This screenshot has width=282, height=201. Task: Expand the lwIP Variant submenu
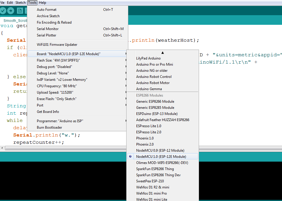click(x=77, y=80)
